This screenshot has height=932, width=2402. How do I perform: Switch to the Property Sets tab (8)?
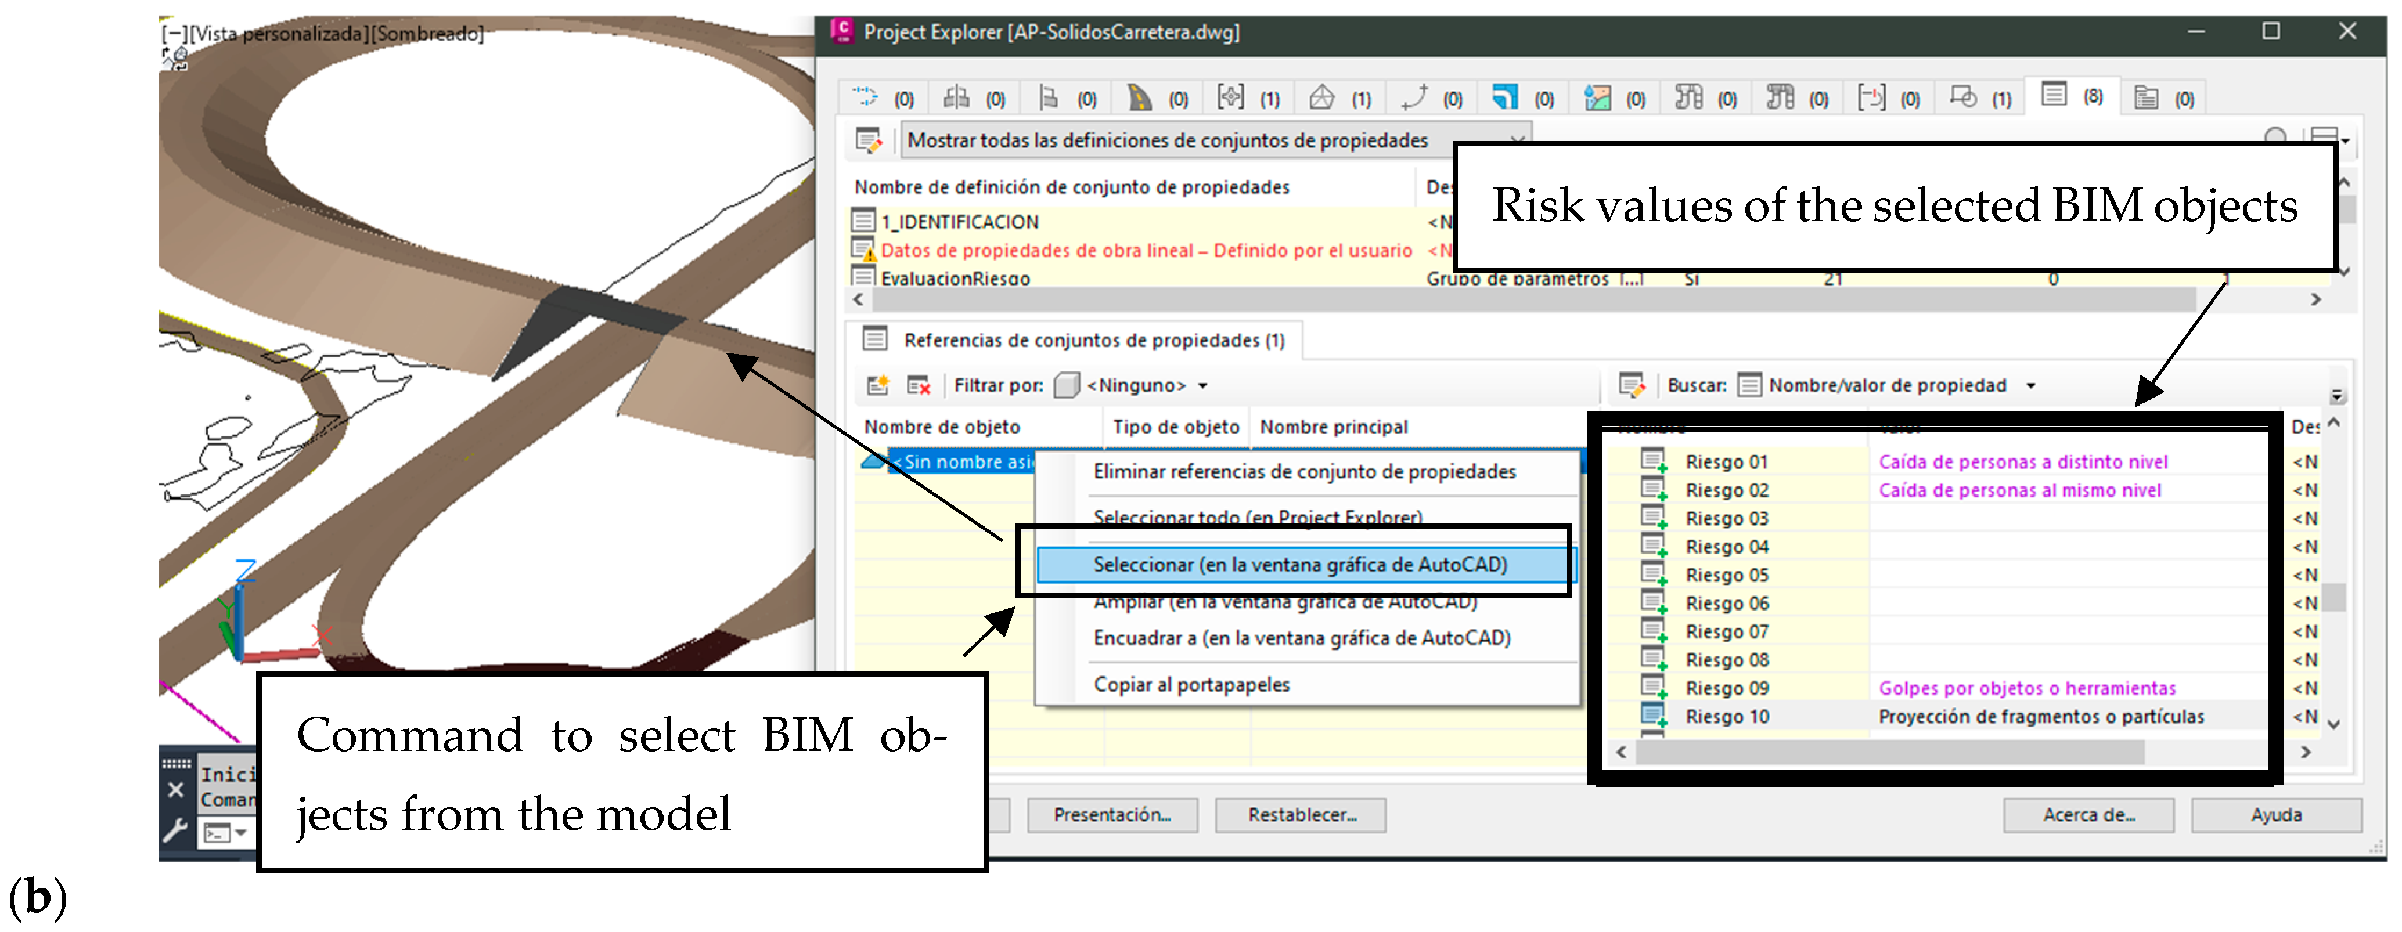coord(2055,95)
